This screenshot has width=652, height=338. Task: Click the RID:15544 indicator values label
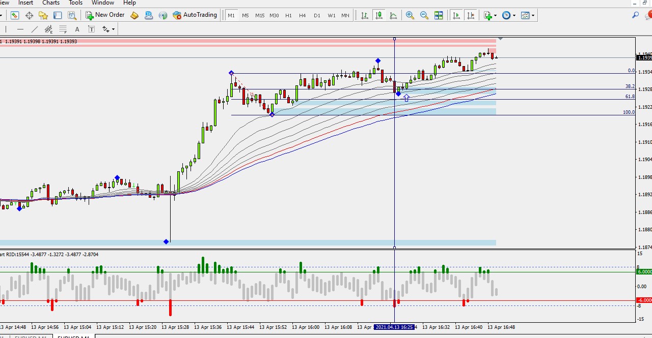click(49, 254)
